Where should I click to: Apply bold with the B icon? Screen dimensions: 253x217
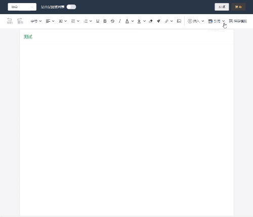coord(105,21)
